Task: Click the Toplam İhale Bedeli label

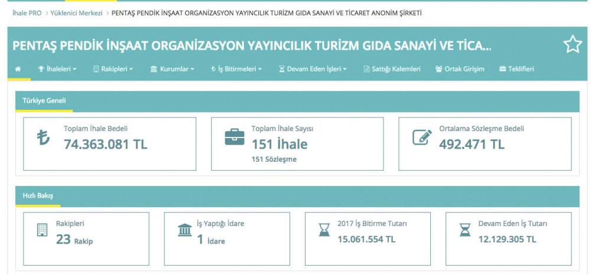Action: tap(96, 129)
